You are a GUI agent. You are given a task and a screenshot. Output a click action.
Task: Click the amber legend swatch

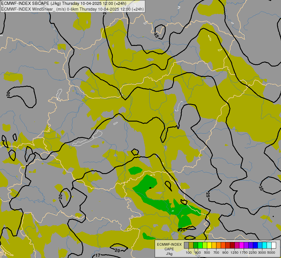[214, 245]
